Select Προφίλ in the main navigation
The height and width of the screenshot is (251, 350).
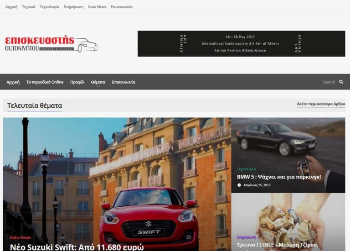tap(77, 82)
